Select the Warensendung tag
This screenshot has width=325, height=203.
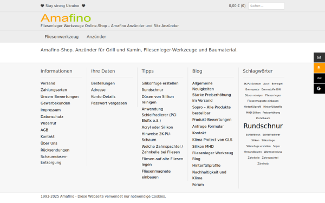coord(273,152)
